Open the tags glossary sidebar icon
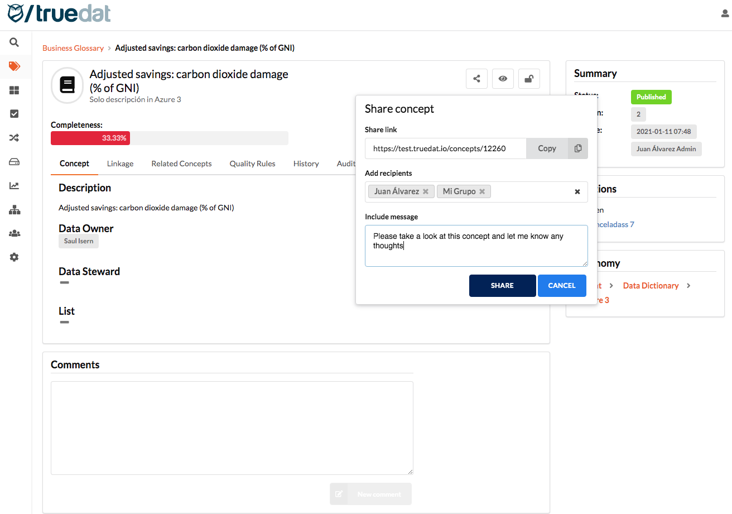The width and height of the screenshot is (732, 514). [x=15, y=66]
